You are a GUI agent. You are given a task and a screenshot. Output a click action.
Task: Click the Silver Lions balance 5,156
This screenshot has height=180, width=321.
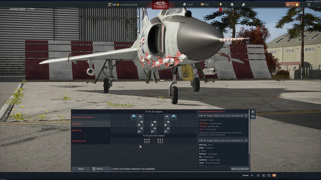(x=188, y=4)
